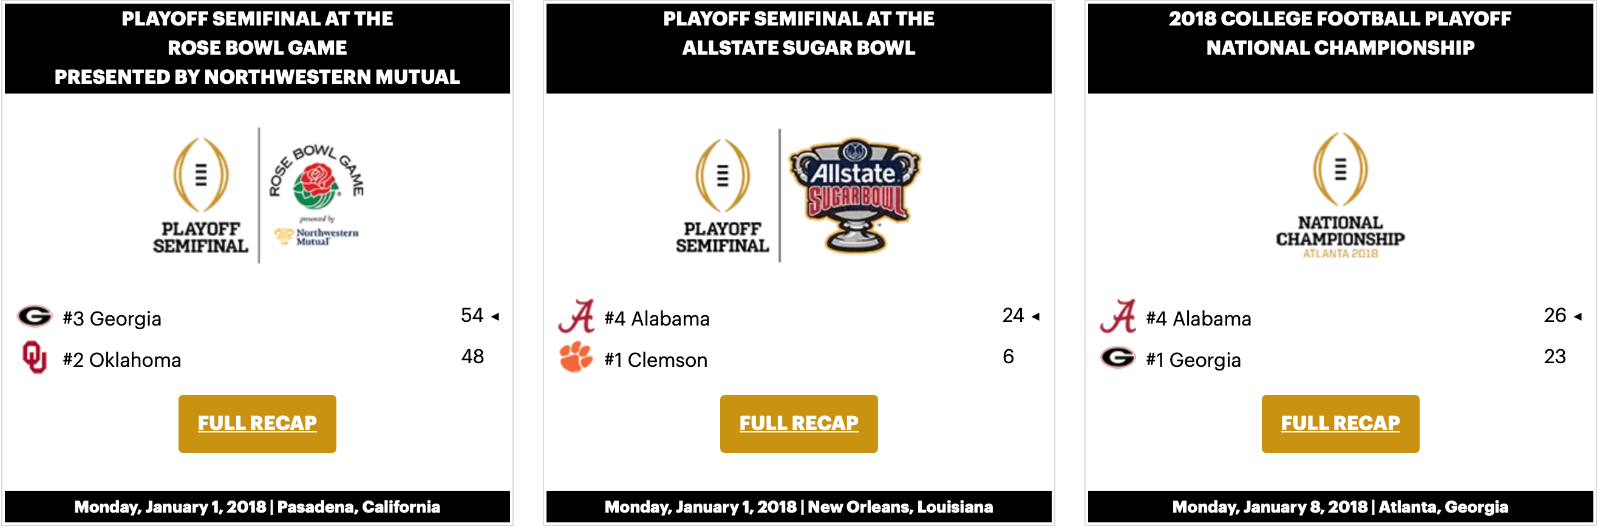
Task: Click FULL RECAP for the Allstate Sugar Bowl
Action: point(798,423)
